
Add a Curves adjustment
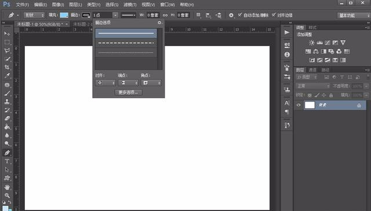click(x=328, y=42)
